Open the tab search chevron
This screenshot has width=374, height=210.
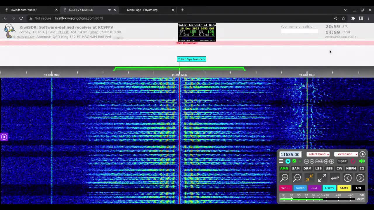345,10
